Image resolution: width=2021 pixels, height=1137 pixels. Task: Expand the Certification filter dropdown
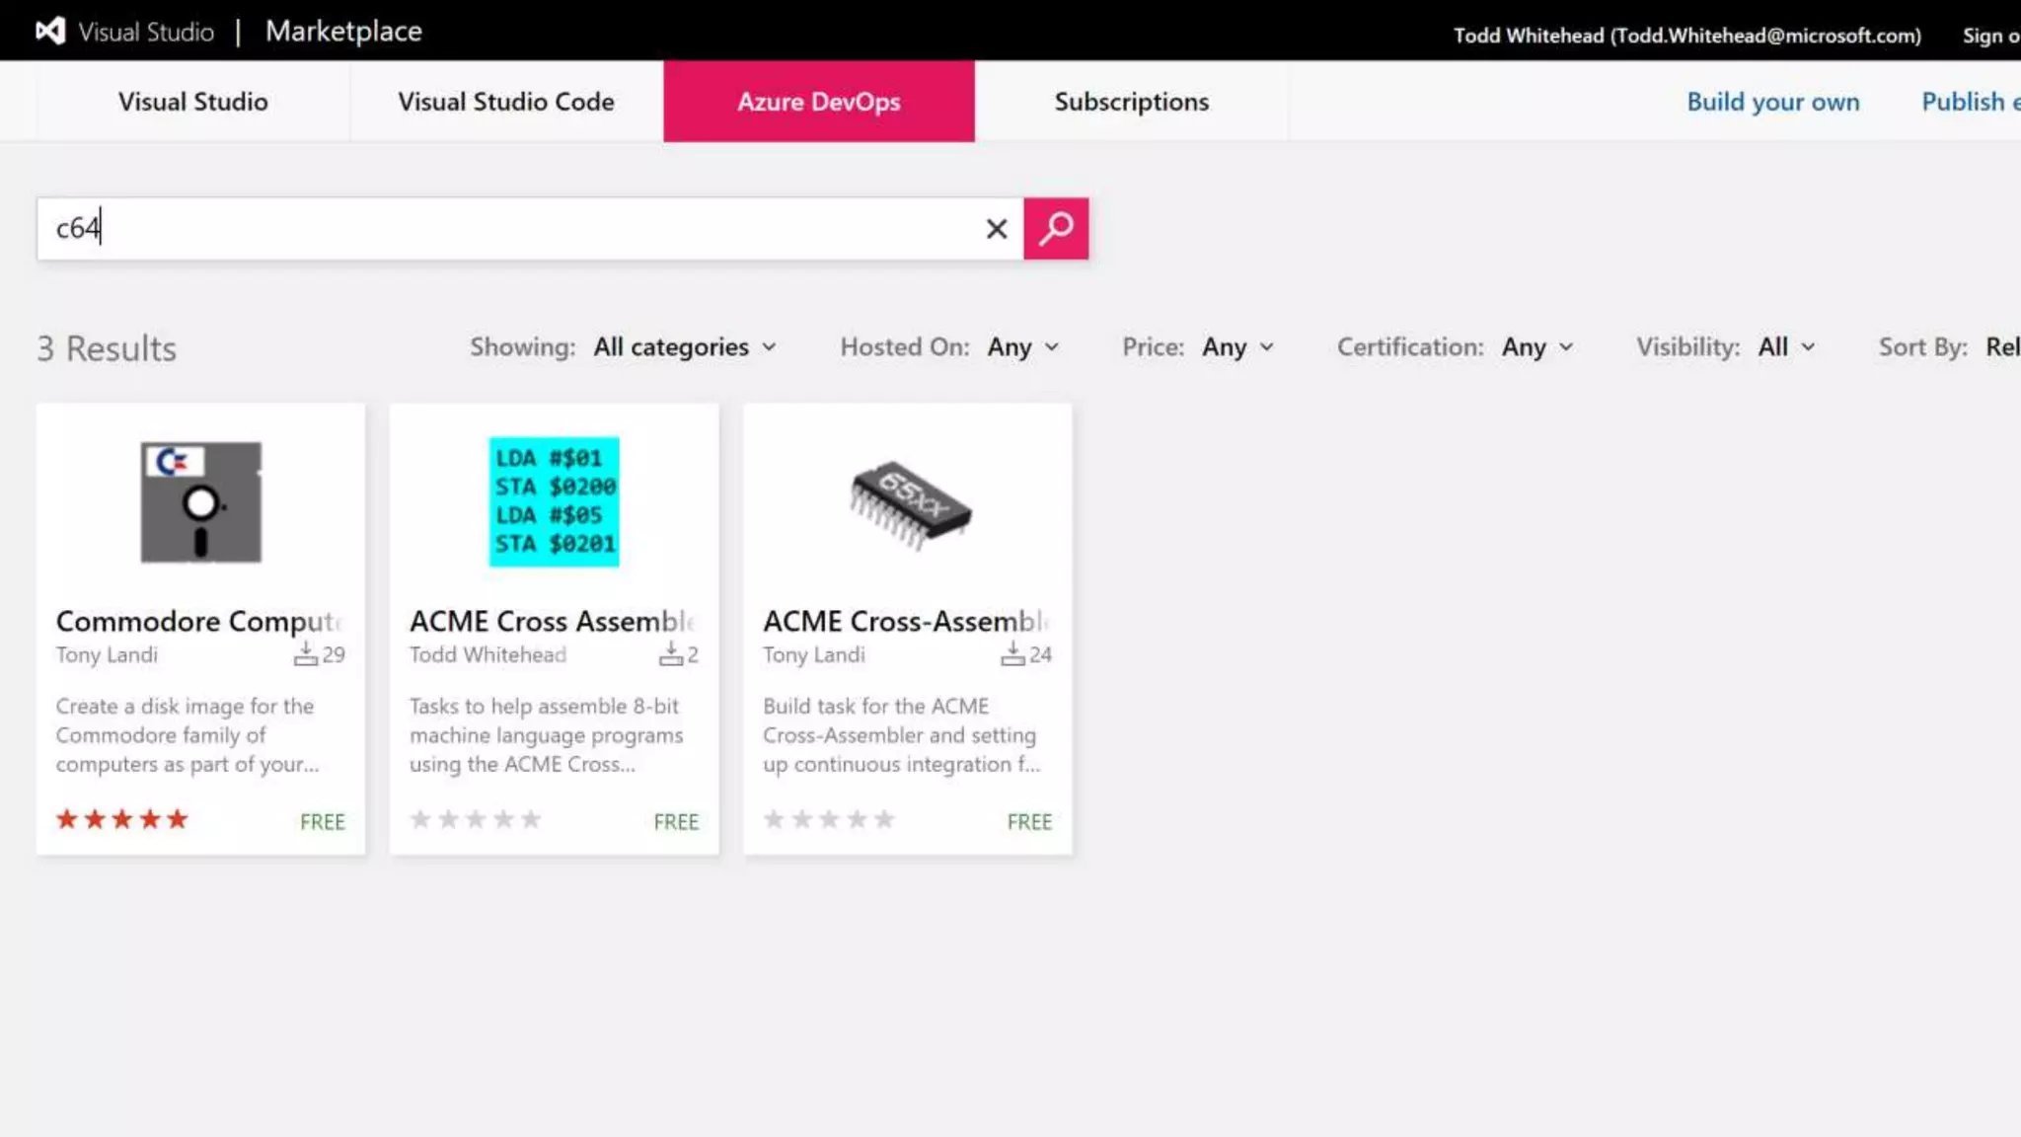pyautogui.click(x=1536, y=347)
